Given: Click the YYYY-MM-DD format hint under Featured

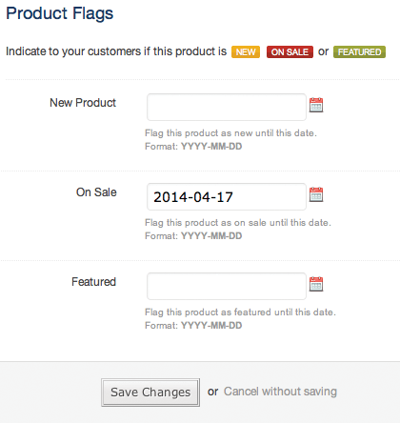Looking at the screenshot, I should [x=211, y=326].
